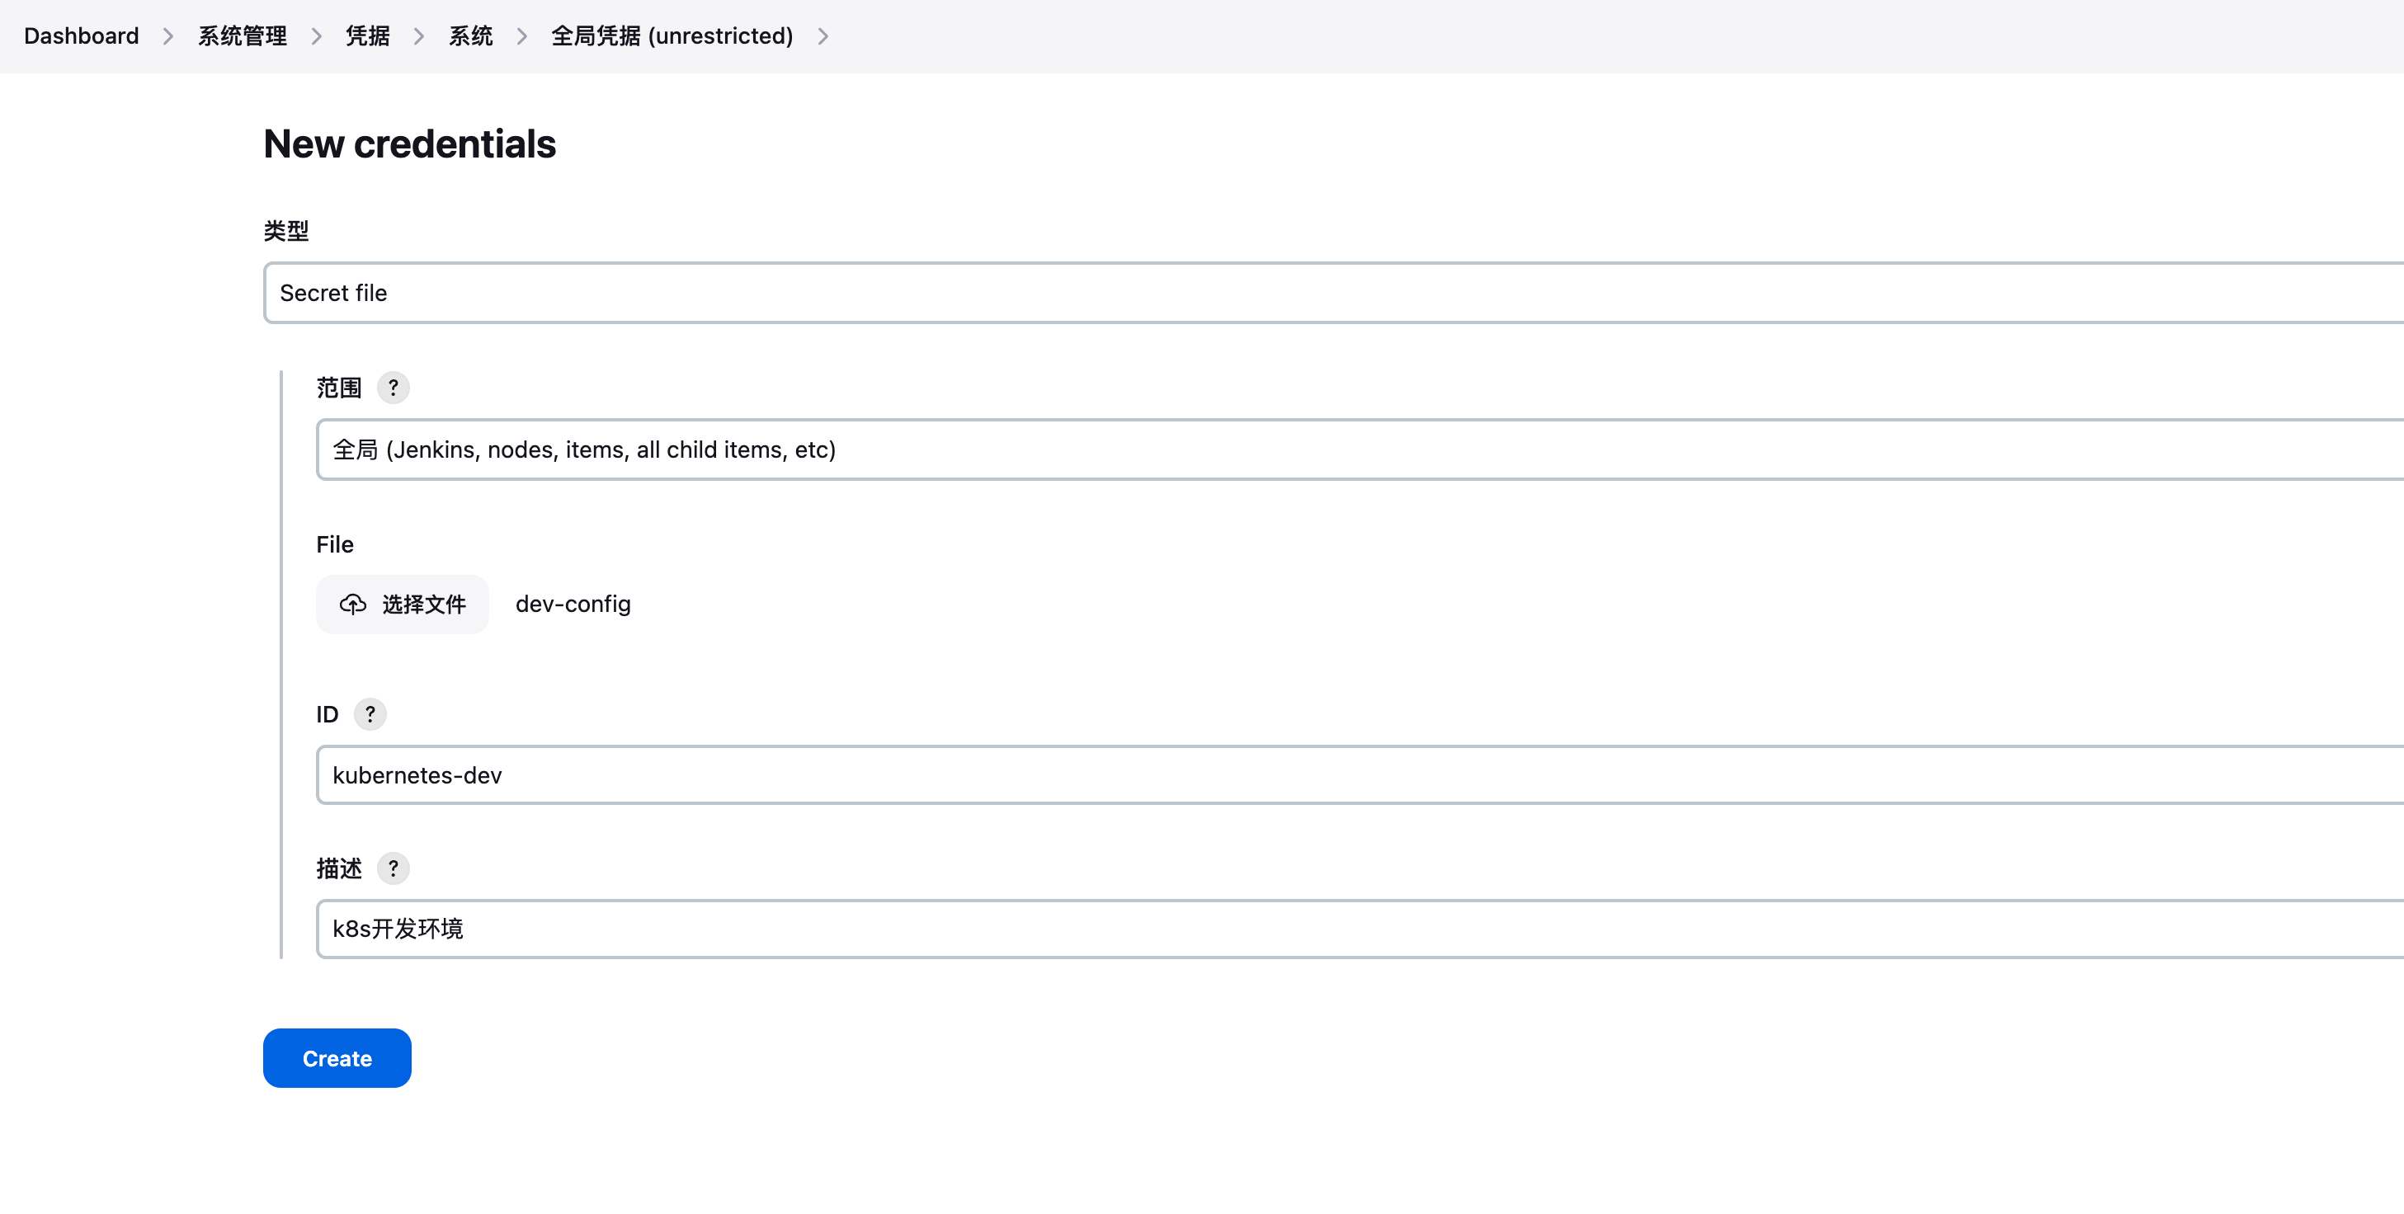Image resolution: width=2404 pixels, height=1214 pixels.
Task: Show help for 描述 field
Action: click(393, 868)
